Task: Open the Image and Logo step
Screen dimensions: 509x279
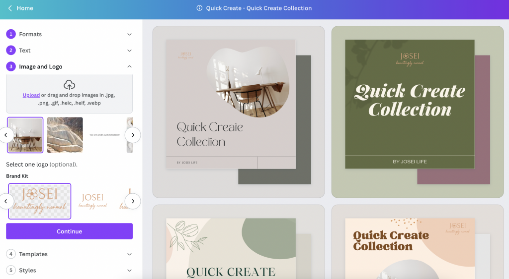Action: [x=69, y=66]
